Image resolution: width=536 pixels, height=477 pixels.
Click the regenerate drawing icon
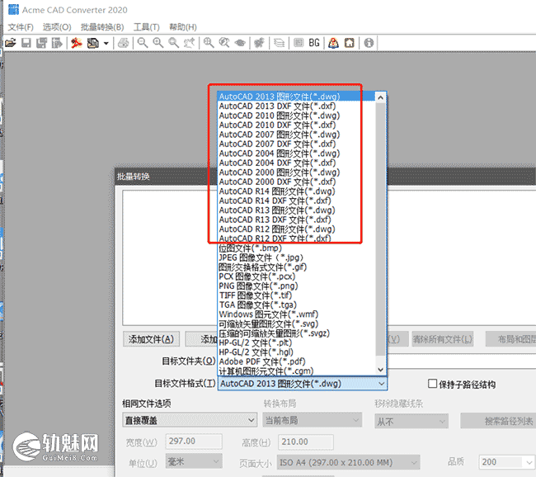(260, 43)
